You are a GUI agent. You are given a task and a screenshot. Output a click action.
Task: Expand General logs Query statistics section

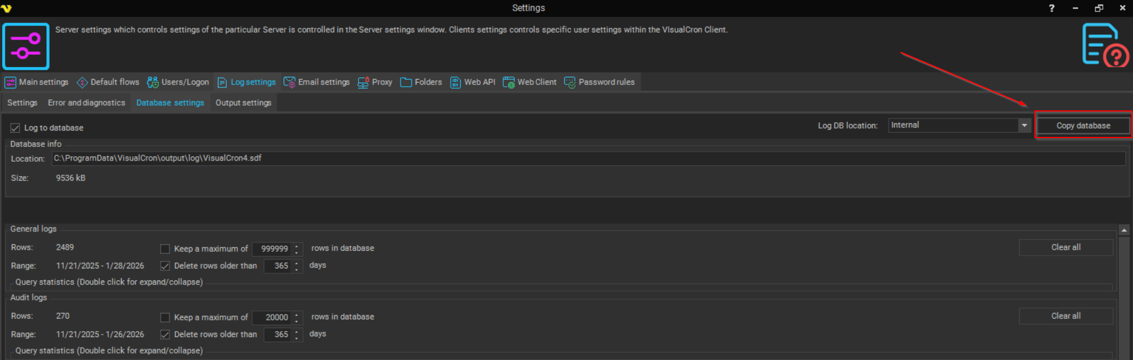[109, 282]
